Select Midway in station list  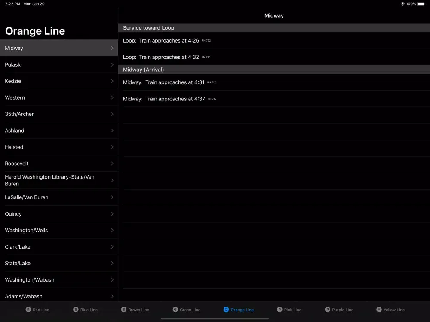point(59,48)
